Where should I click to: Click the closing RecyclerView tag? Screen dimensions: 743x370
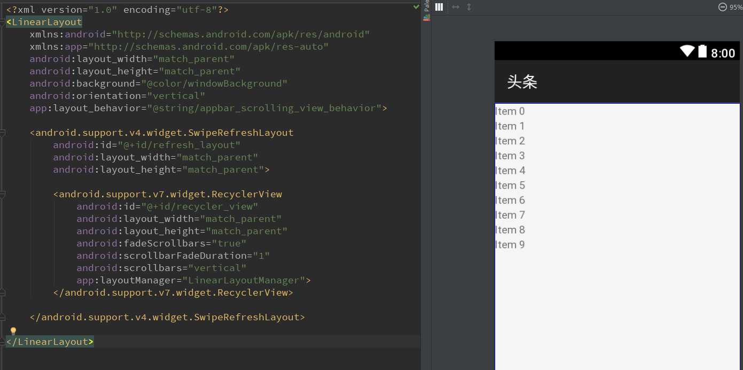pyautogui.click(x=174, y=292)
